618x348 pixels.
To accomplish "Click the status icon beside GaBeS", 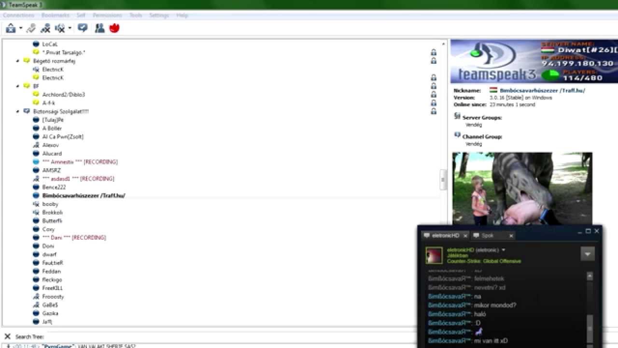I will (36, 305).
